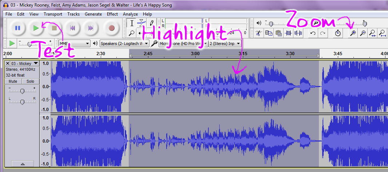Screen dimensions: 388x172
Task: Open the File menu
Action: [9, 14]
